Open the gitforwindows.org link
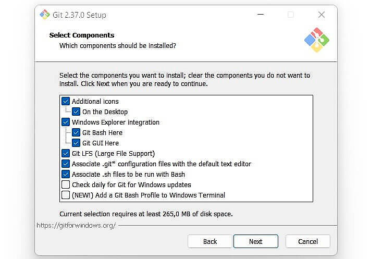The width and height of the screenshot is (370, 259). tap(76, 225)
